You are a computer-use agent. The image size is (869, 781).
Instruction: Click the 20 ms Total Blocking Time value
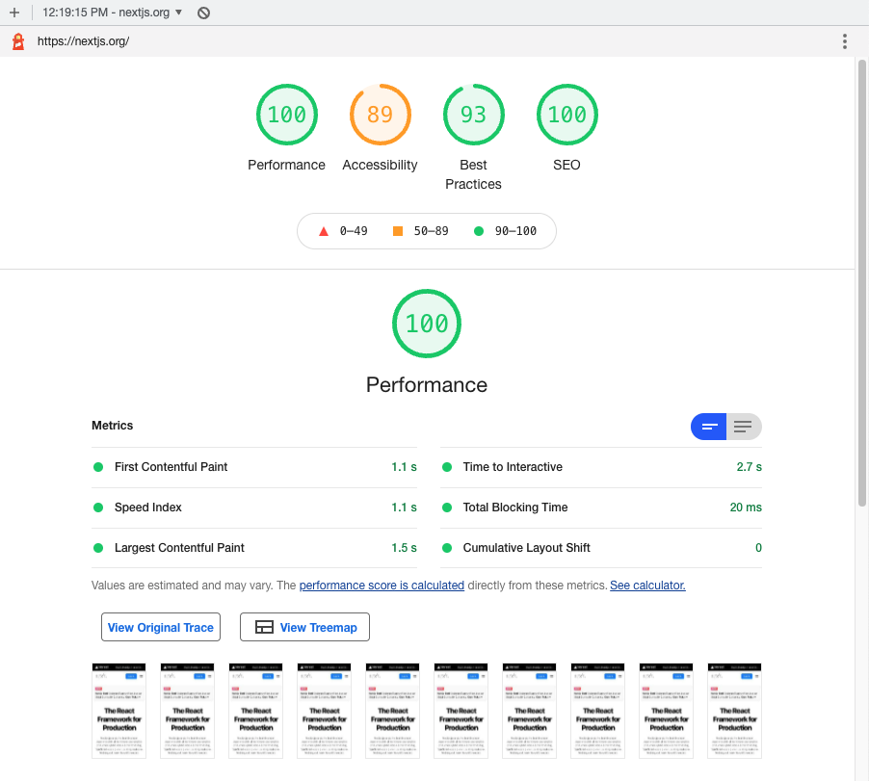click(746, 508)
